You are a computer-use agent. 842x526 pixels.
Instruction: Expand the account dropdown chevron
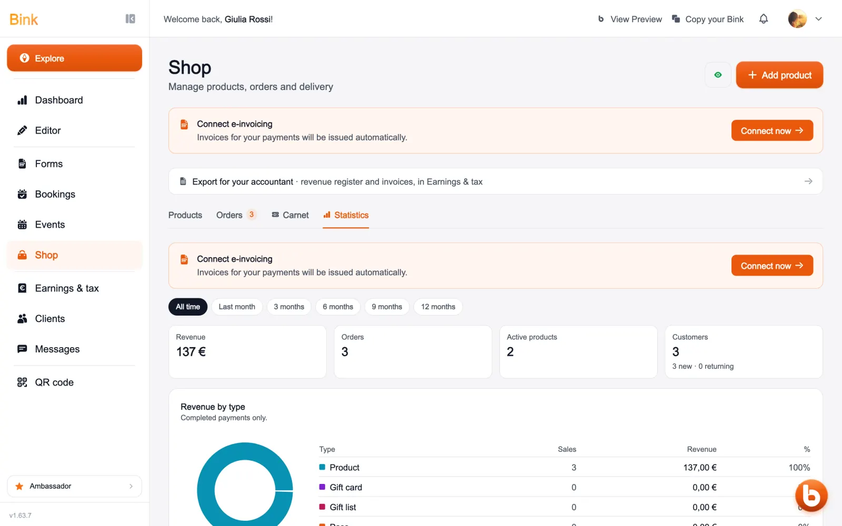coord(818,19)
